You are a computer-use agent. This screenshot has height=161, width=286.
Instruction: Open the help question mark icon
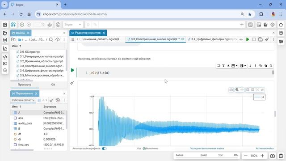(x=281, y=33)
